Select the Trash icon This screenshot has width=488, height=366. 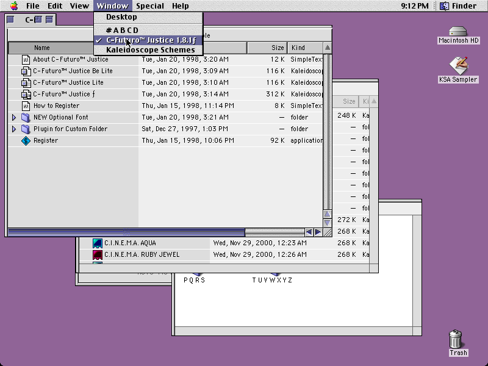click(x=455, y=339)
